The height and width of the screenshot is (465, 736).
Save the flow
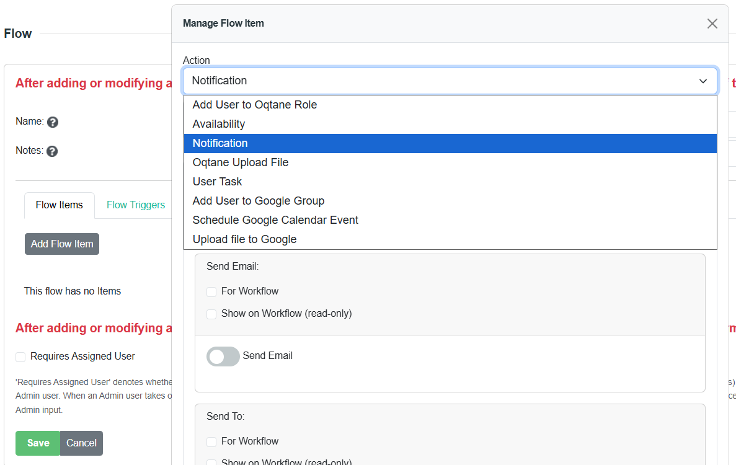pyautogui.click(x=38, y=443)
